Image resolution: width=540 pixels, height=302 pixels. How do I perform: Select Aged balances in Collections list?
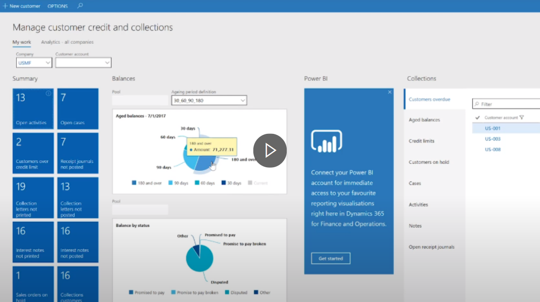[424, 120]
